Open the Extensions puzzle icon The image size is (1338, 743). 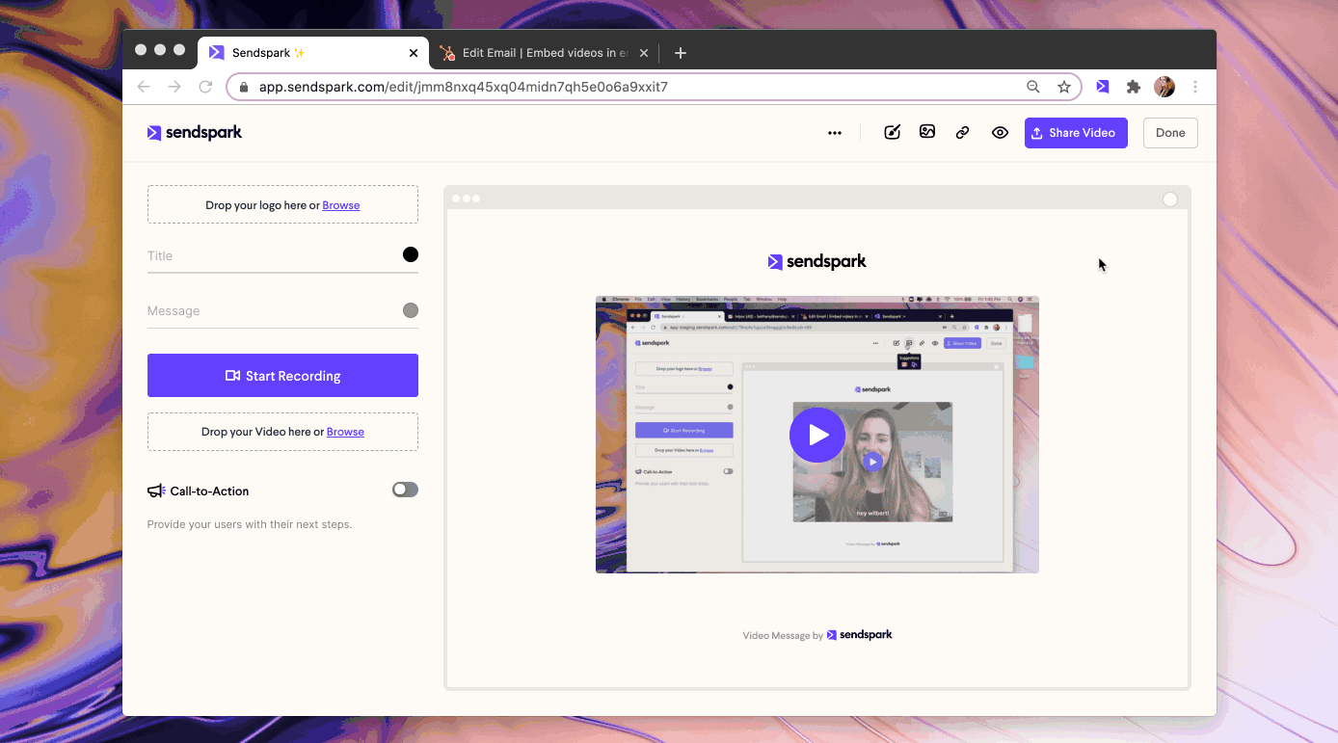coord(1134,87)
